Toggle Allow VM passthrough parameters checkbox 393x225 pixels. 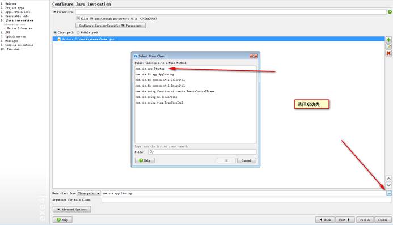click(78, 18)
